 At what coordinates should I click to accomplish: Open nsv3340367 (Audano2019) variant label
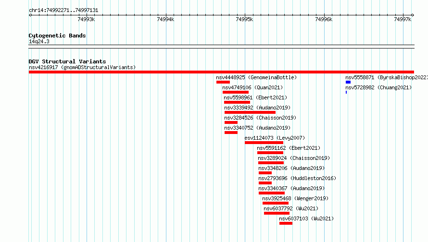click(291, 188)
